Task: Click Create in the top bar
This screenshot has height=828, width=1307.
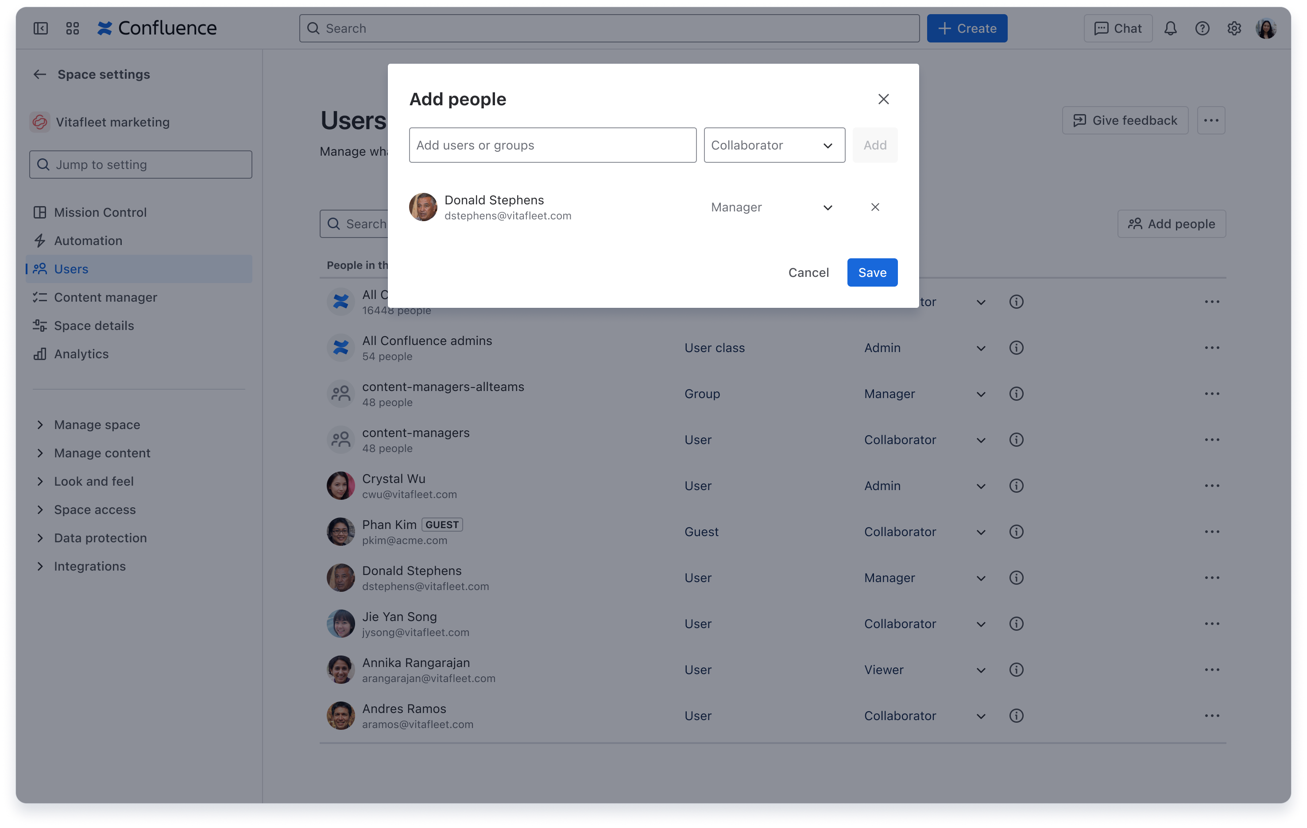Action: [x=967, y=28]
